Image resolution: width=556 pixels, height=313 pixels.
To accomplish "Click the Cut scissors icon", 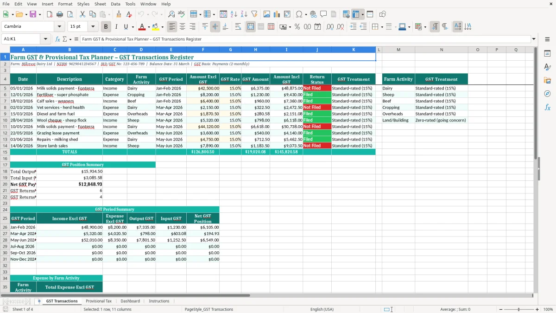I will pos(82,14).
